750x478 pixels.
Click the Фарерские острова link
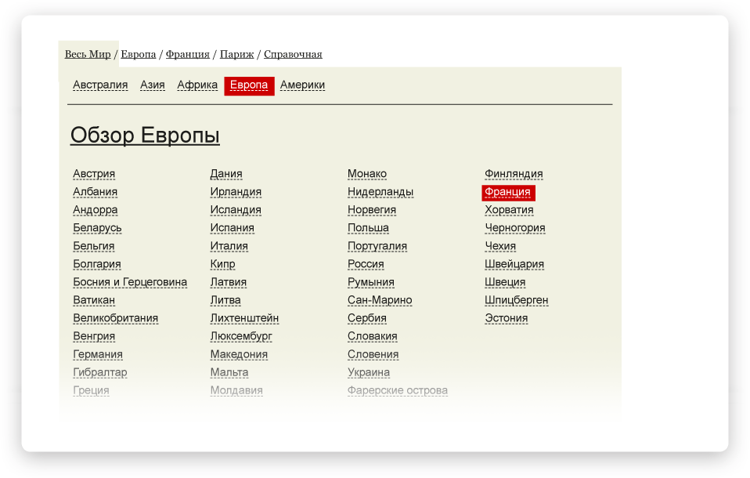[398, 390]
